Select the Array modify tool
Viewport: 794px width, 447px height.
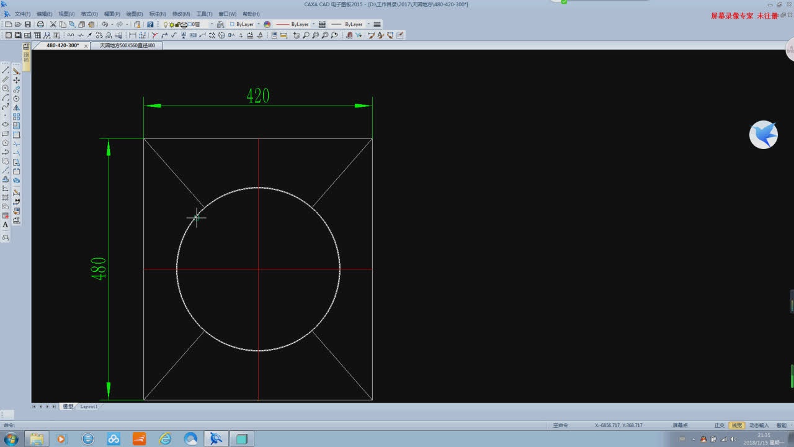coord(16,116)
